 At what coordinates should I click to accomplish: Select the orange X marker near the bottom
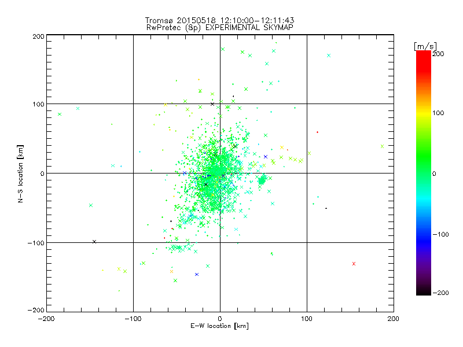click(171, 271)
